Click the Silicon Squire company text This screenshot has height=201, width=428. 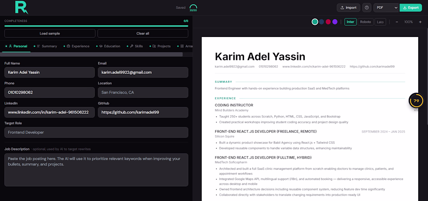[225, 136]
